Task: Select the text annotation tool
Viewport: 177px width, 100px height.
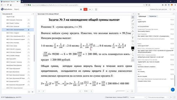Action: click(133, 38)
